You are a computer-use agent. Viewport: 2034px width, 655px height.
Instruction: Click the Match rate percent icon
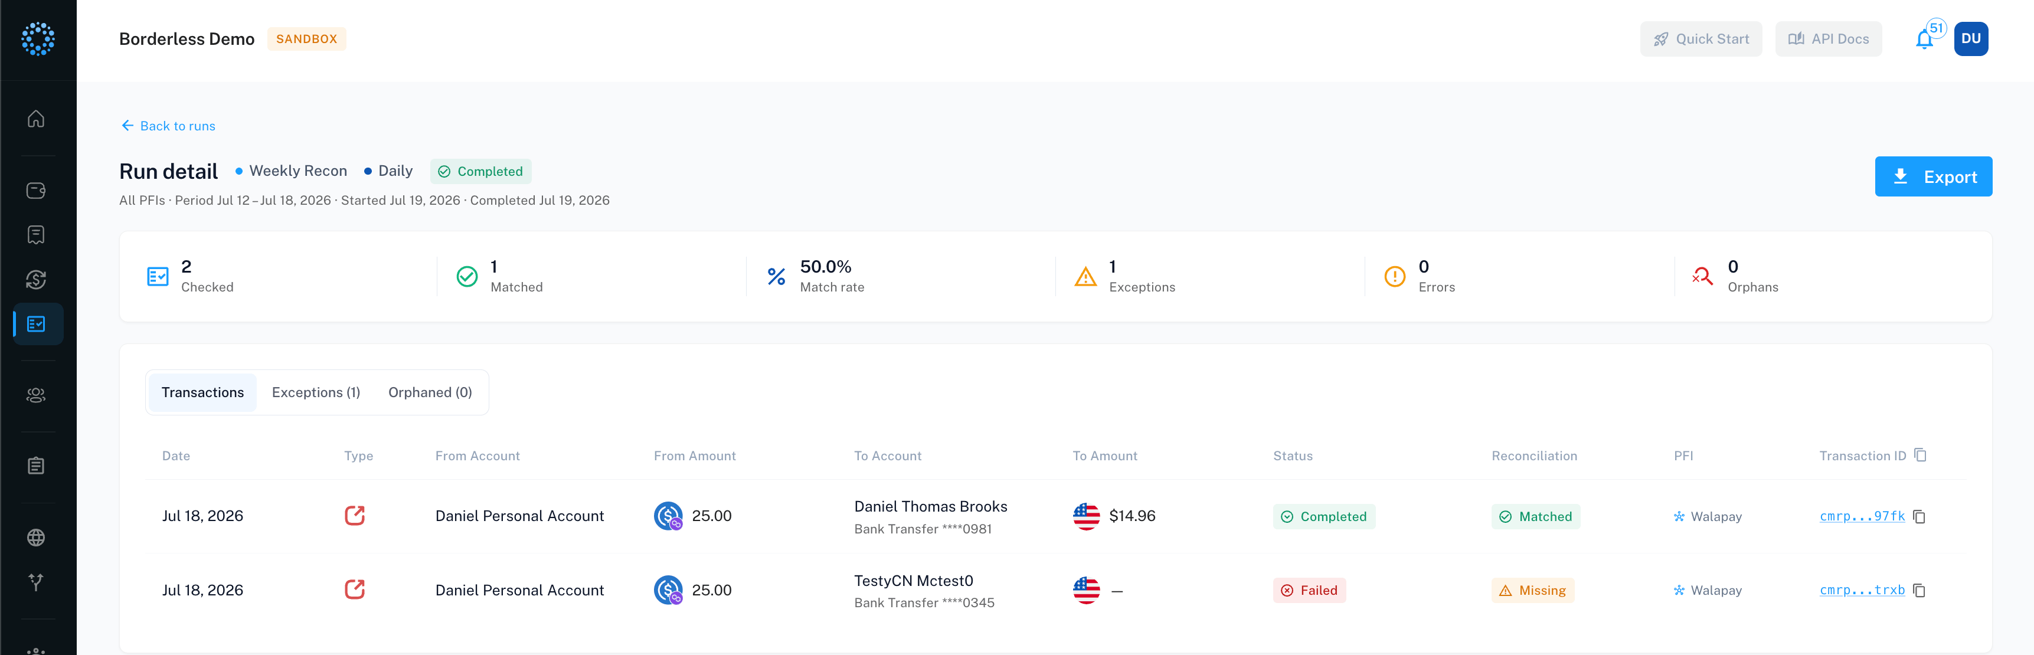[x=777, y=276]
